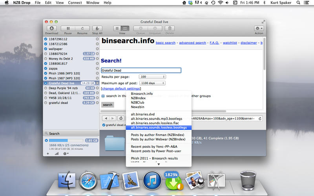The height and width of the screenshot is (196, 314).
Task: Remove the wallpaper item with its x icon
Action: pyautogui.click(x=97, y=49)
